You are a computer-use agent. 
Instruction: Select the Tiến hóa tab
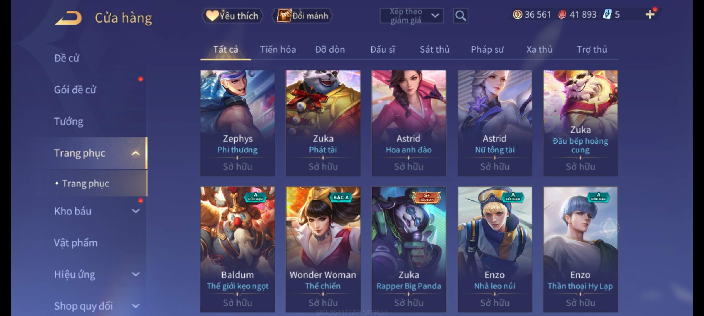click(278, 49)
